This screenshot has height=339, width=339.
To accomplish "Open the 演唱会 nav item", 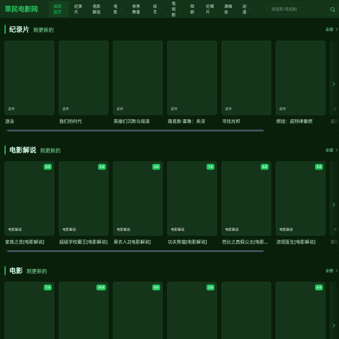I will [x=228, y=9].
